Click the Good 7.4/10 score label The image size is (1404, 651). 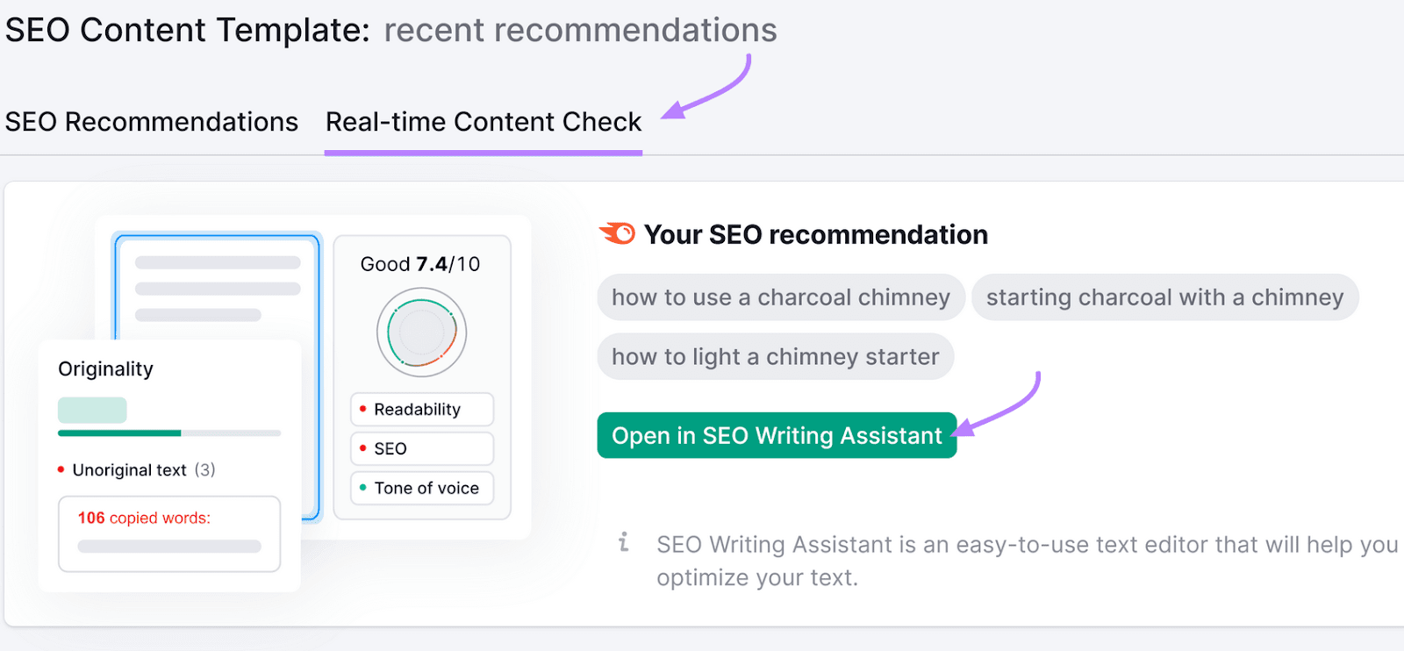tap(420, 263)
